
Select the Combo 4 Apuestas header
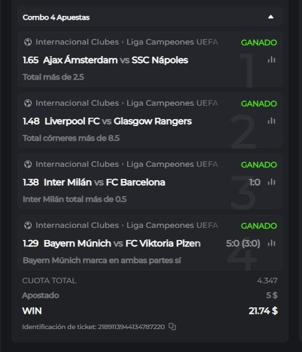pos(56,17)
